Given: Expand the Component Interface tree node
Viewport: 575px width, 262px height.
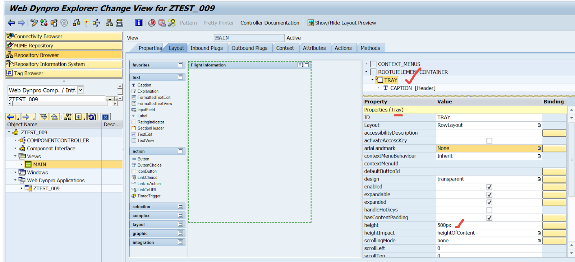Looking at the screenshot, I should tap(15, 148).
